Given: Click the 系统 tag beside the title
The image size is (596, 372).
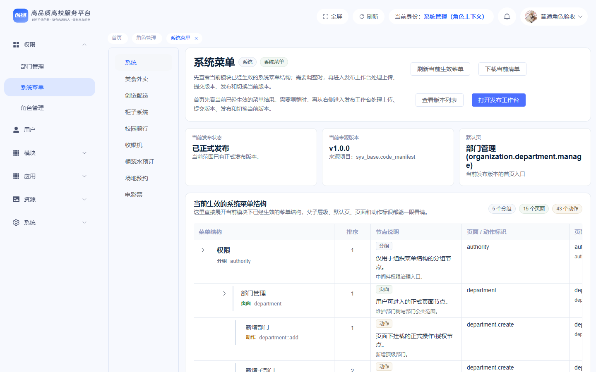Looking at the screenshot, I should [x=248, y=62].
